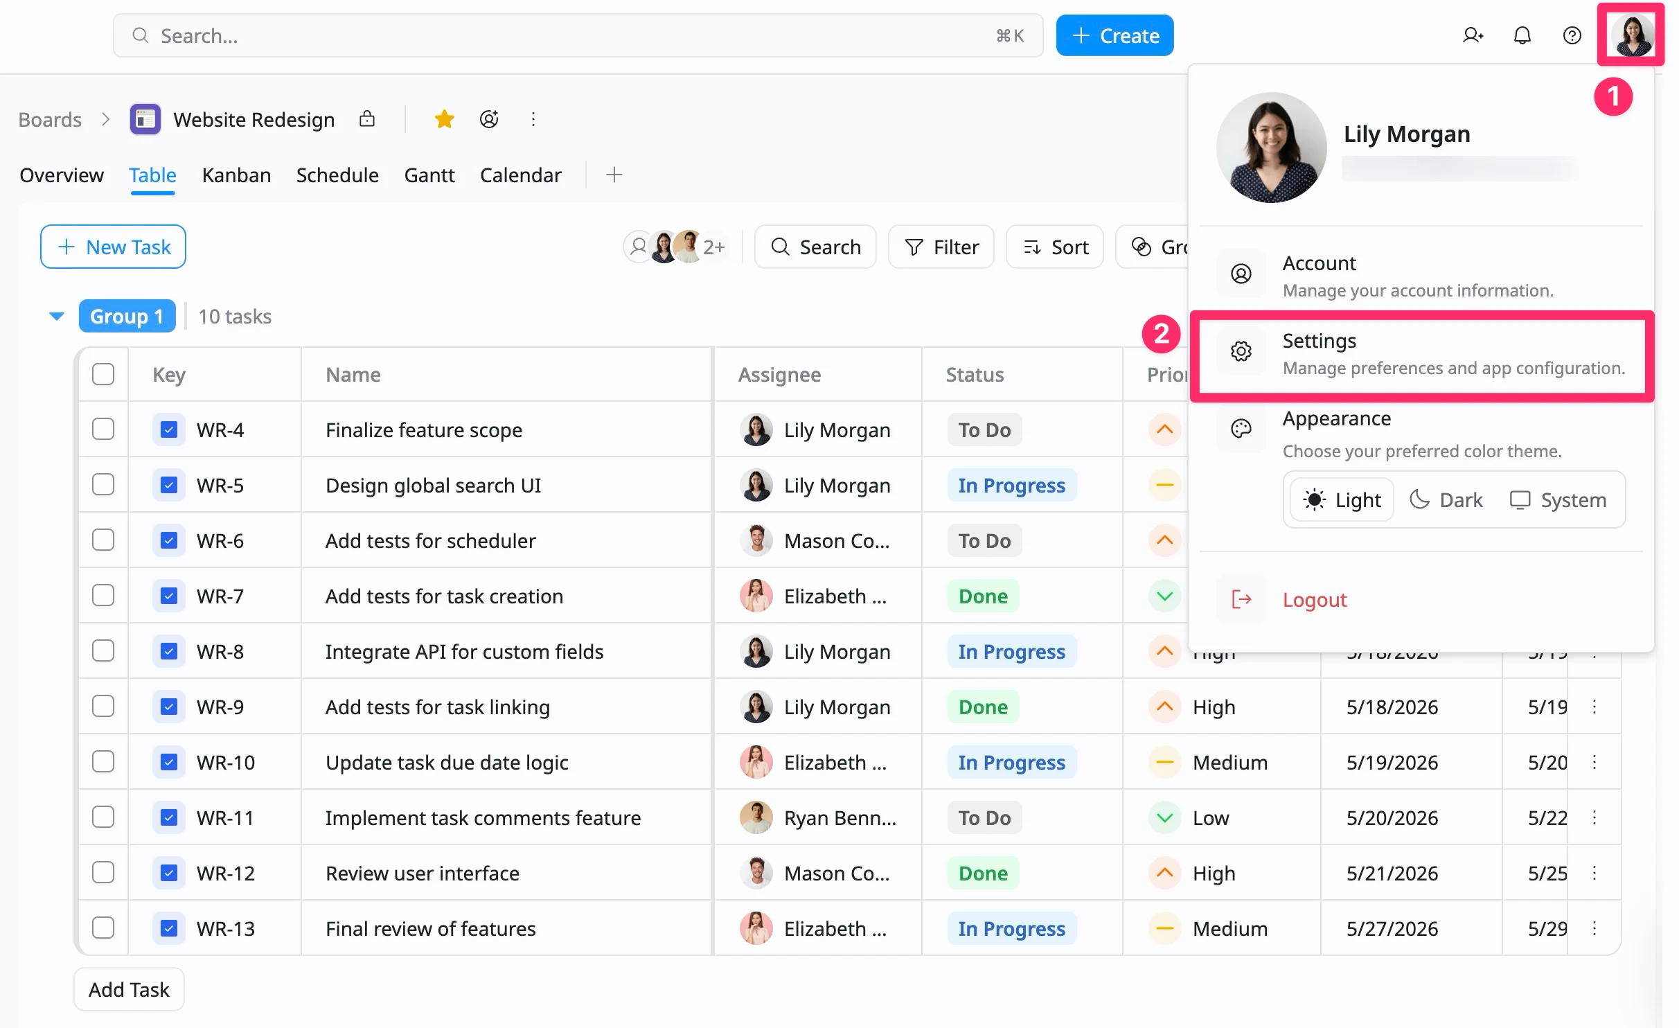Click Add Task below the table
The height and width of the screenshot is (1028, 1679).
pos(129,989)
